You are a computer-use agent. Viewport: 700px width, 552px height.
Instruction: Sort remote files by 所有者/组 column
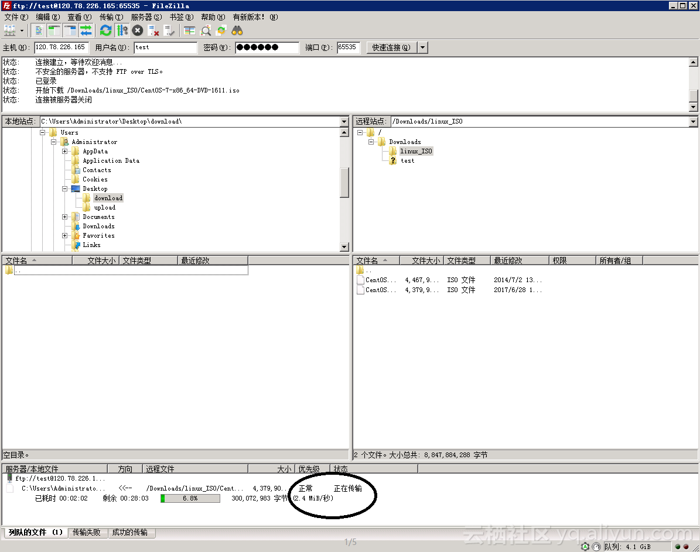pos(619,260)
